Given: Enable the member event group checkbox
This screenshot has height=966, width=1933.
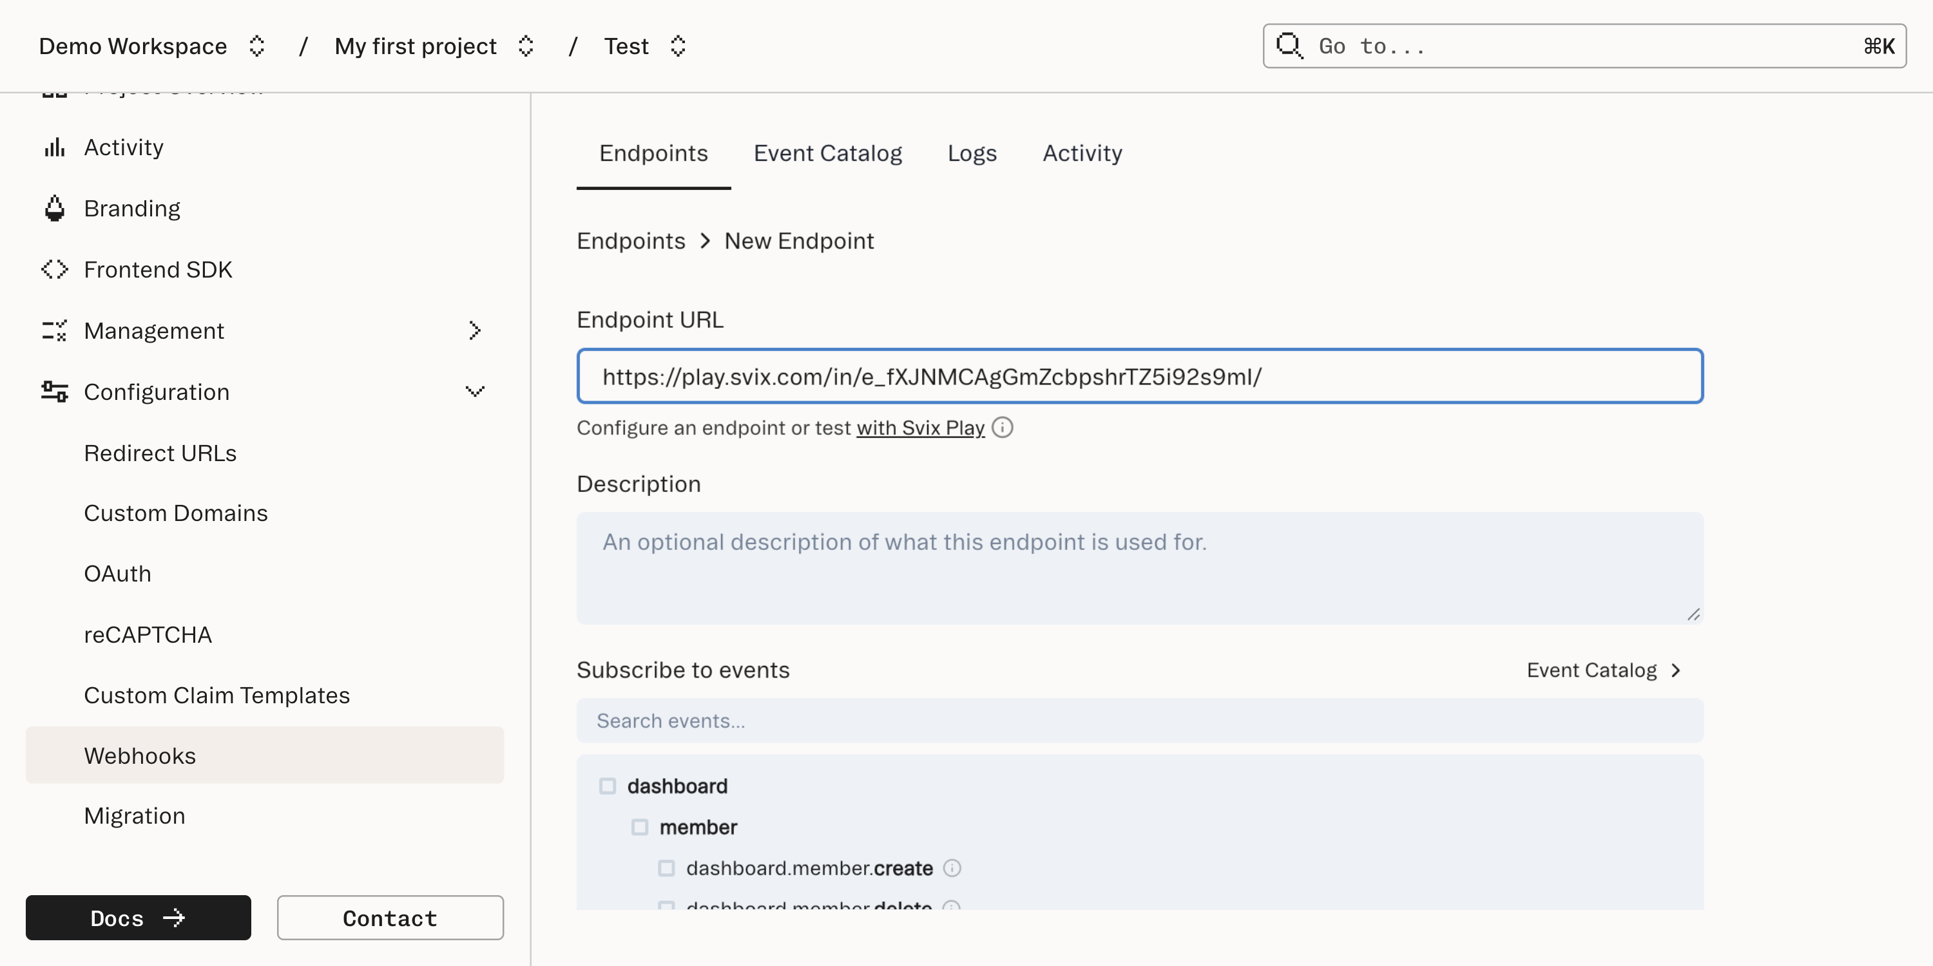Looking at the screenshot, I should tap(639, 826).
